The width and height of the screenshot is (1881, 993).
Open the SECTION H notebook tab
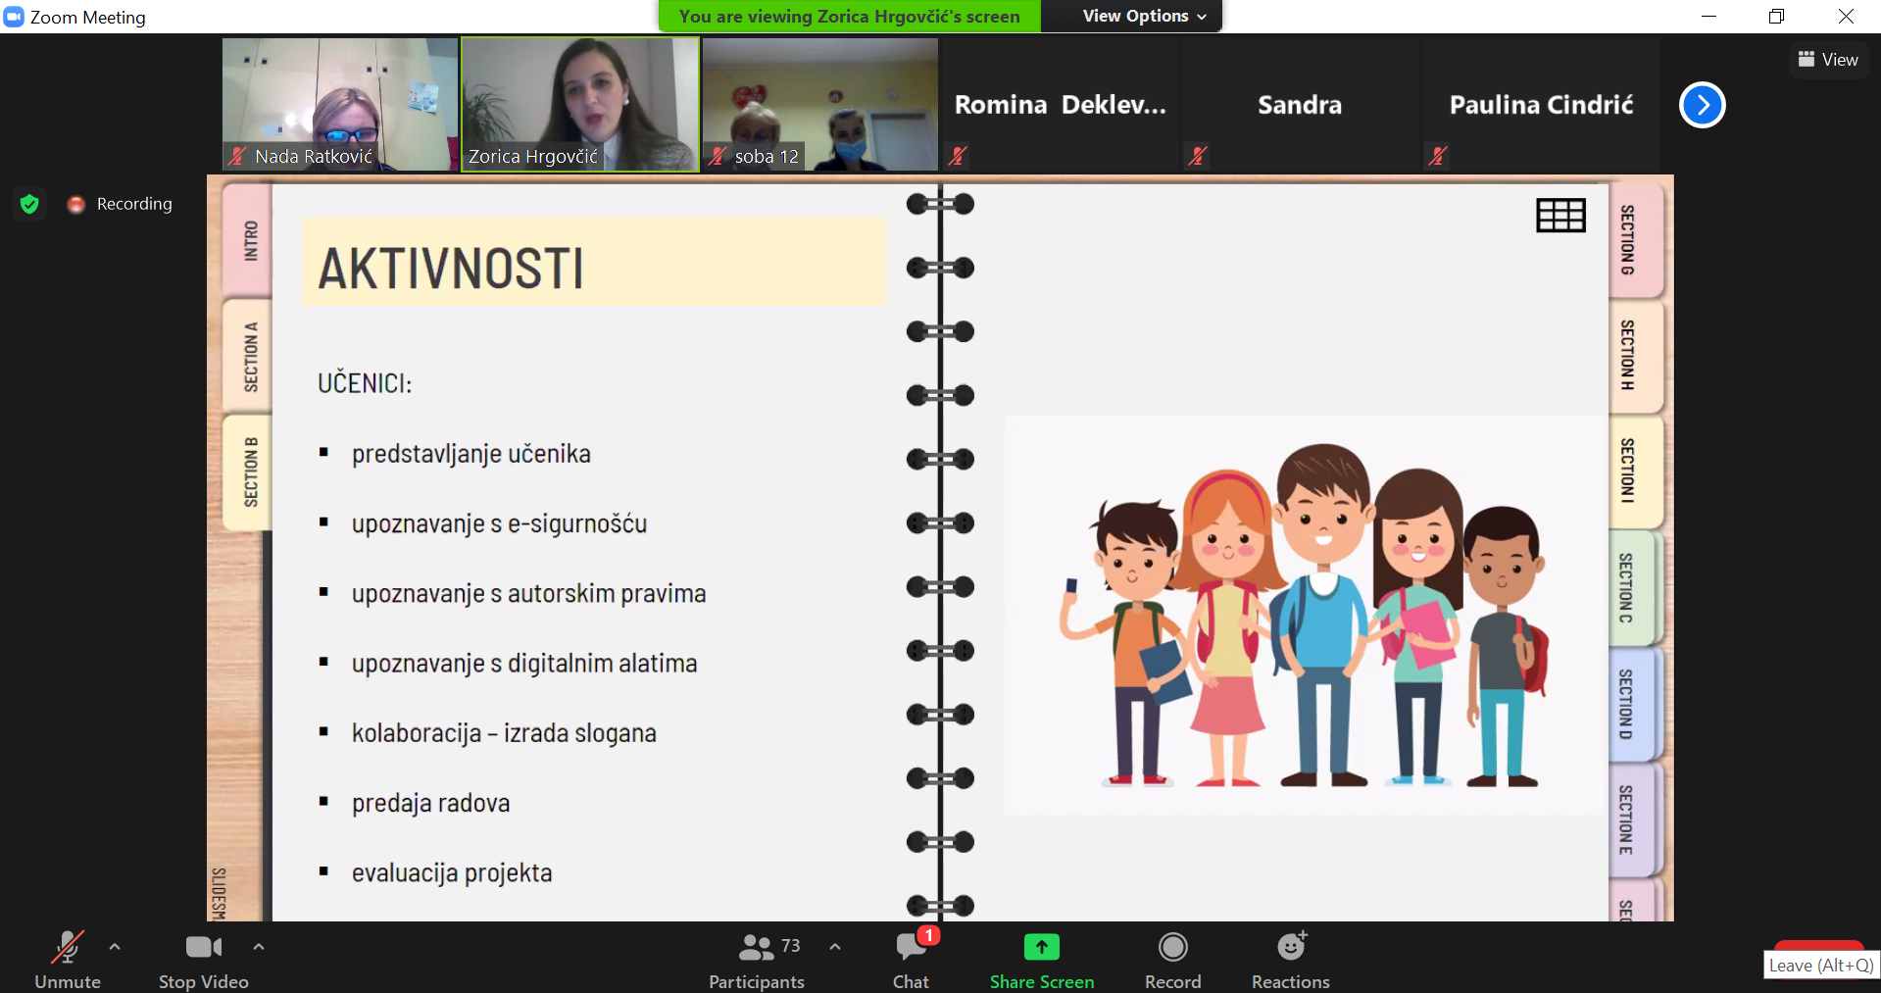(1634, 355)
